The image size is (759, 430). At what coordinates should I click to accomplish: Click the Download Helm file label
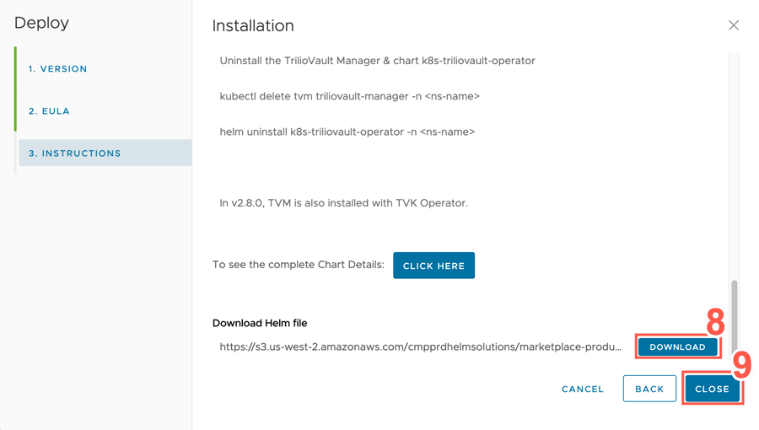pos(260,323)
